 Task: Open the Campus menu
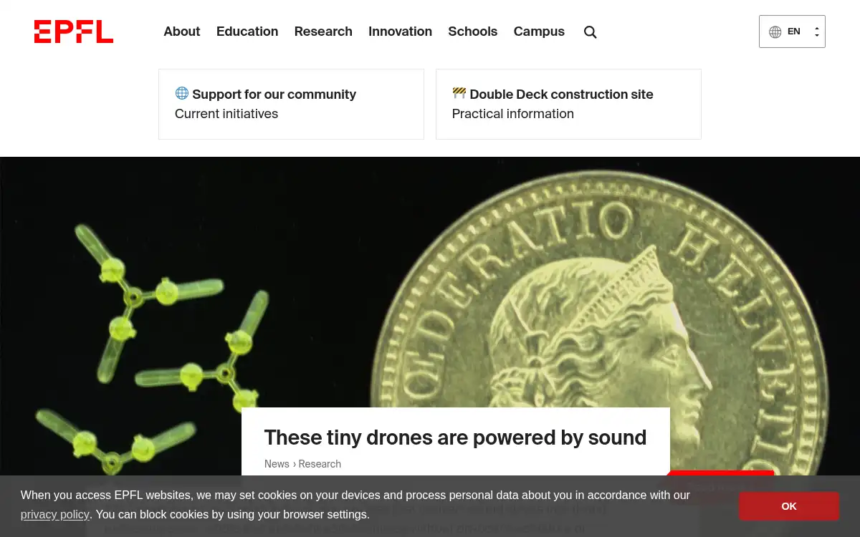(x=539, y=32)
